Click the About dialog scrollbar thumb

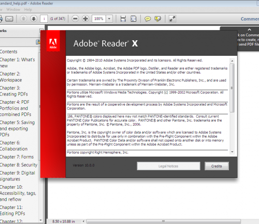[232, 88]
